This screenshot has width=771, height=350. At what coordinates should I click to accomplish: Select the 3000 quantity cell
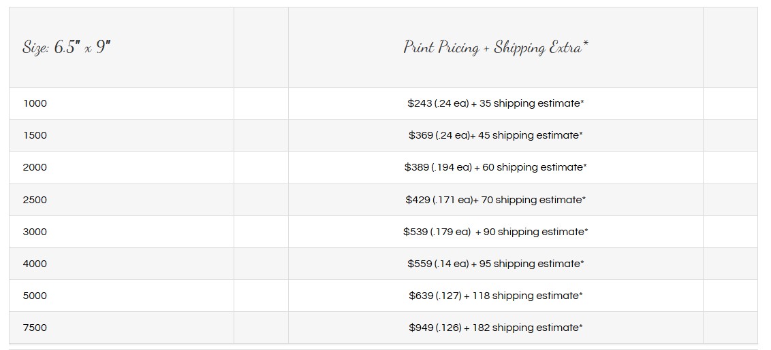(x=35, y=232)
